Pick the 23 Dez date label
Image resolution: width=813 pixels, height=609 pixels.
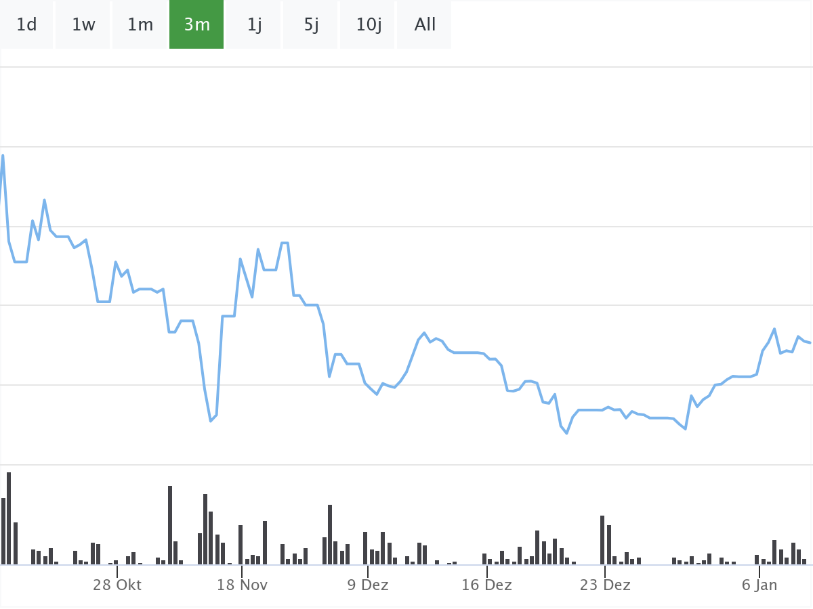tap(605, 585)
